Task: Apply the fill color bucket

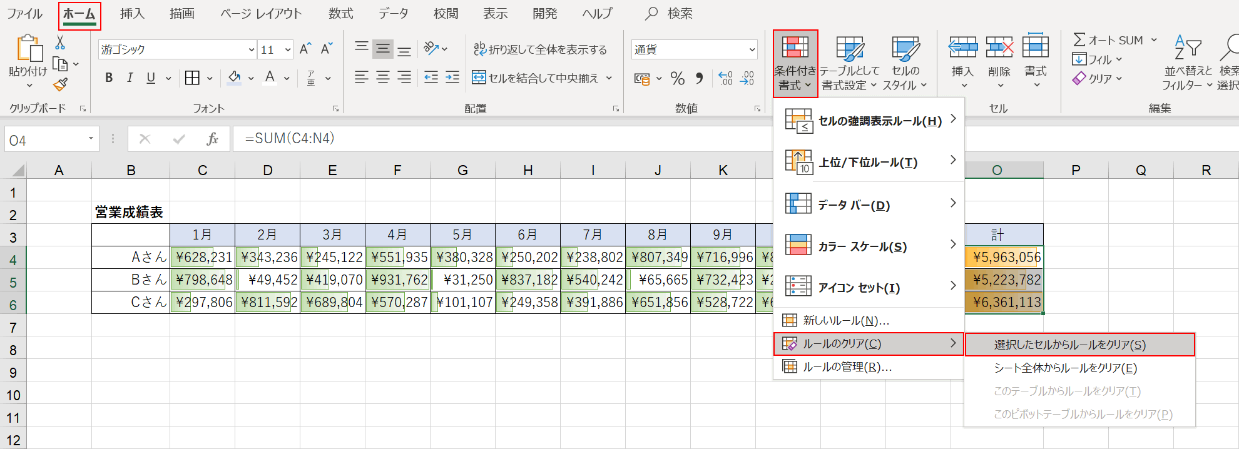Action: [x=235, y=78]
